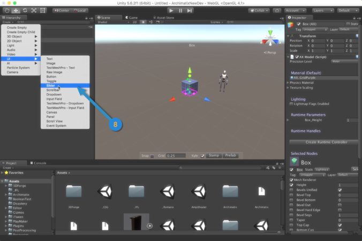Expand the PlayMaker folder in tree
The image size is (362, 241).
(6, 221)
